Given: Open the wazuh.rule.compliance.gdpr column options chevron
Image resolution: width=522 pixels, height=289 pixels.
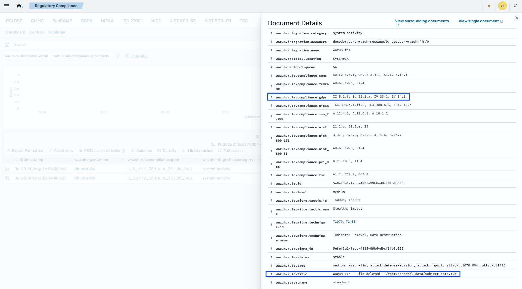Looking at the screenshot, I should point(197,160).
